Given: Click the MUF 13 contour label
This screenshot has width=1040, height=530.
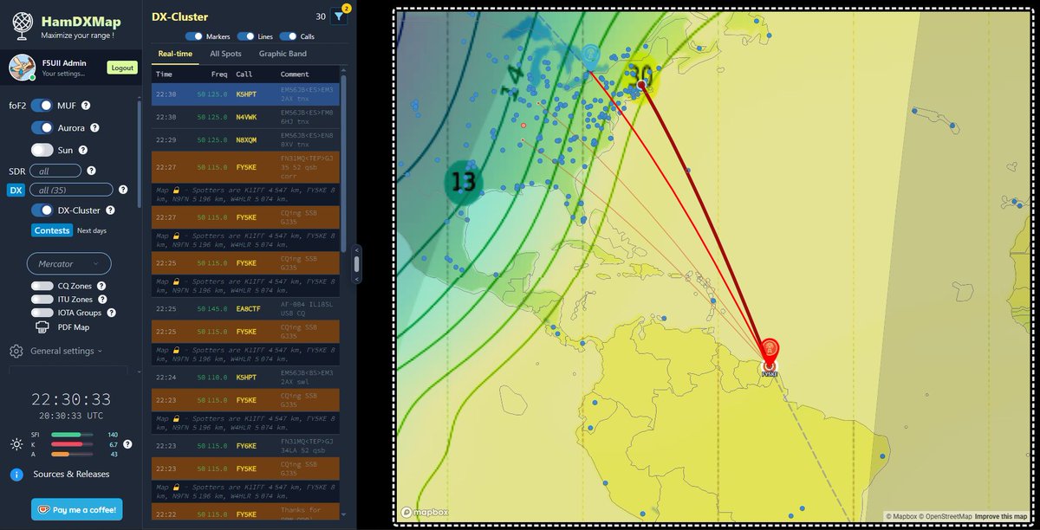Looking at the screenshot, I should tap(465, 182).
